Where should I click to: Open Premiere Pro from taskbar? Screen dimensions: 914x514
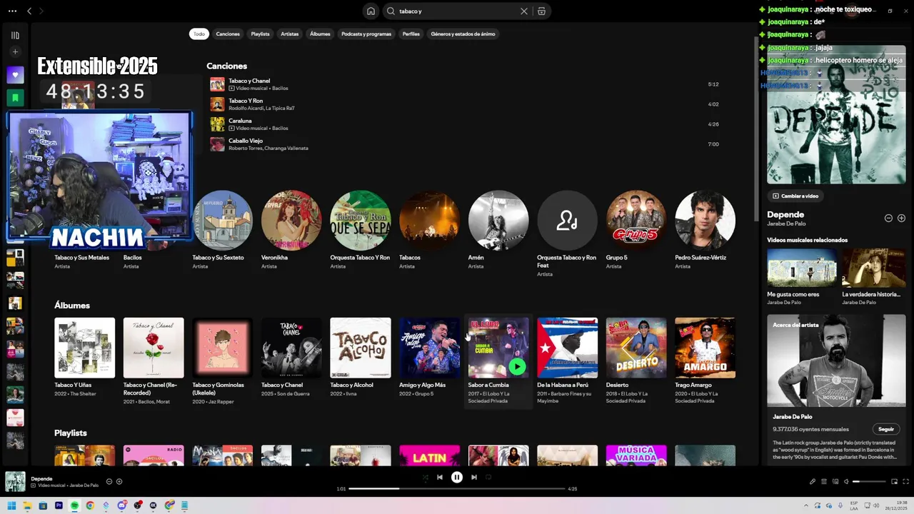59,505
